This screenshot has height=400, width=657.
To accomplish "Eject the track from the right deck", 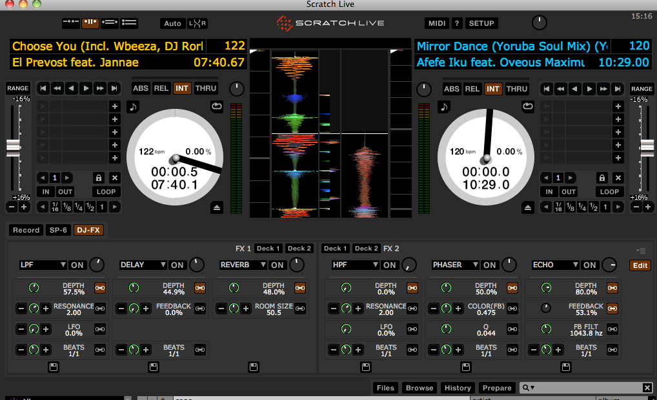I will 528,207.
